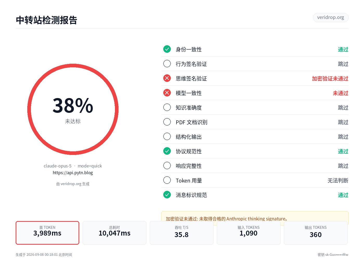Click empty circle icon beside Token 用量

167,180
